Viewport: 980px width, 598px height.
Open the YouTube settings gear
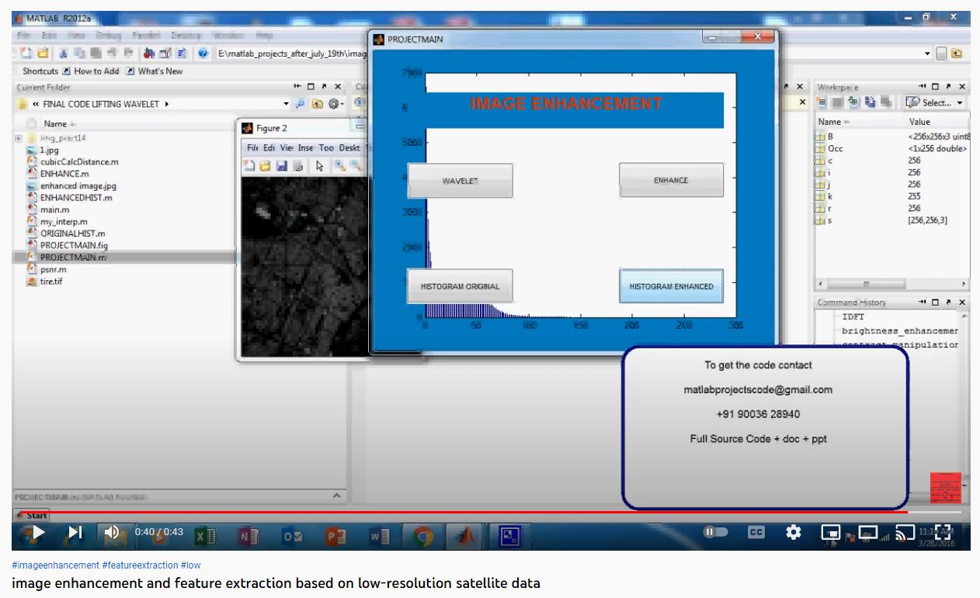[x=793, y=533]
